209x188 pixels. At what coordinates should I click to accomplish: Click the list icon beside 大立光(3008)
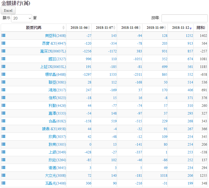tap(4, 175)
